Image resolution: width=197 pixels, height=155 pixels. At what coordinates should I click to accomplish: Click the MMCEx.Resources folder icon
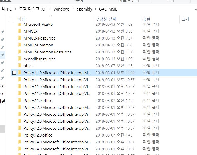pyautogui.click(x=20, y=38)
